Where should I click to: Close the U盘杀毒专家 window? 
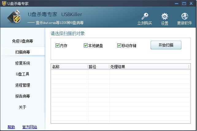(x=191, y=3)
